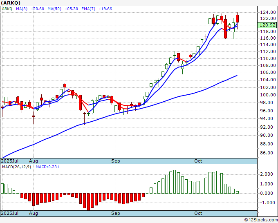Image resolution: width=278 pixels, height=223 pixels.
Task: Click the MA(3) value 120.60
Action: click(x=38, y=9)
